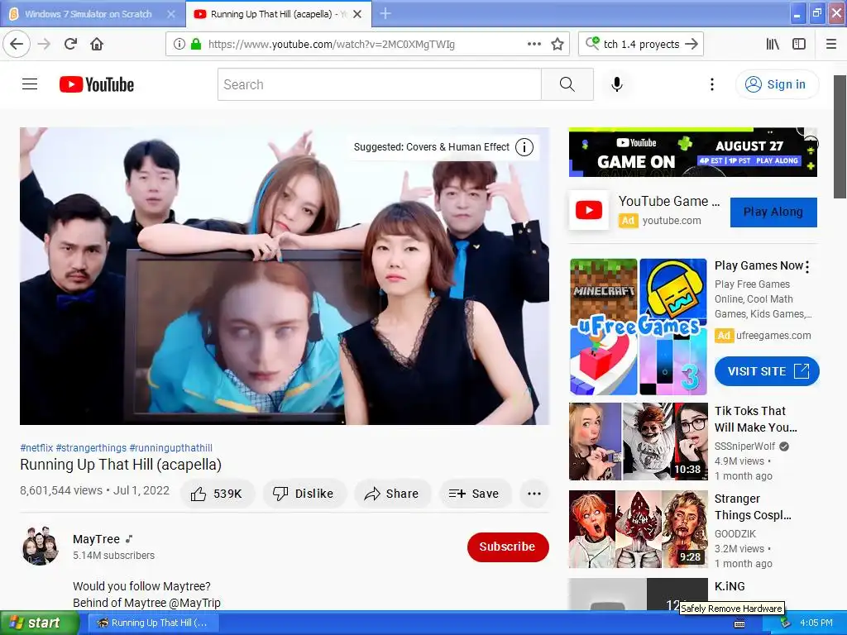Open K.iNG video title in sidebar
Screen dimensions: 847x635
tap(730, 586)
